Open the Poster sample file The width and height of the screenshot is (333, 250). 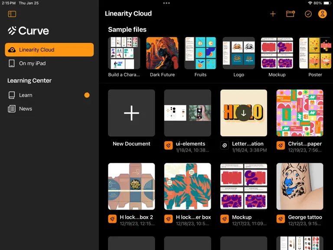315,53
